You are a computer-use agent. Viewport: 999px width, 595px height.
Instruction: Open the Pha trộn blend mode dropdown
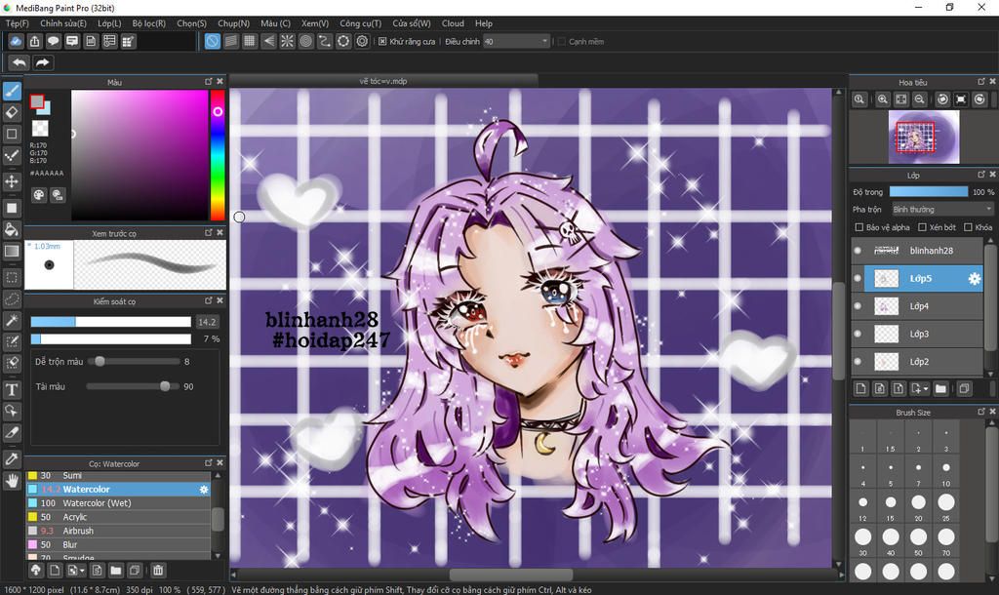coord(942,209)
